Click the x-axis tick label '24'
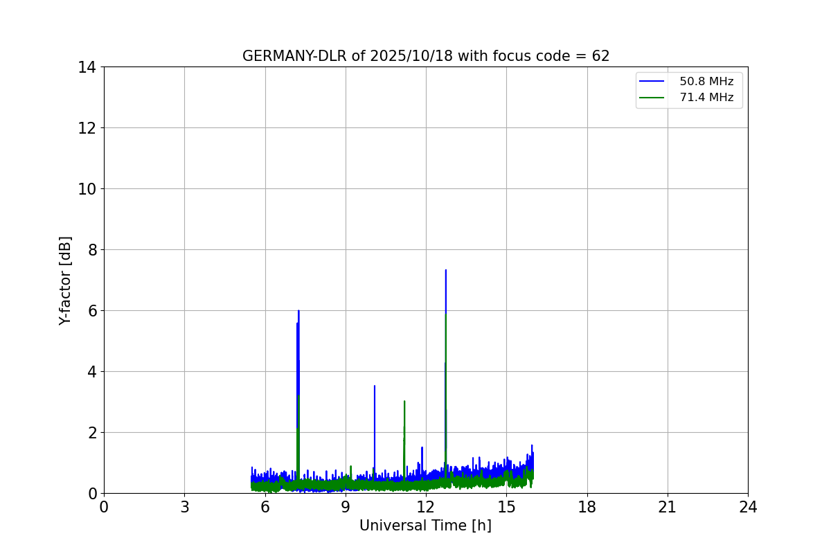 point(748,507)
